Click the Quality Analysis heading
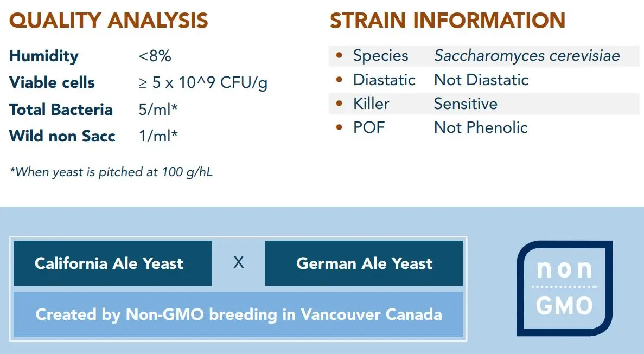The image size is (644, 354). 109,21
